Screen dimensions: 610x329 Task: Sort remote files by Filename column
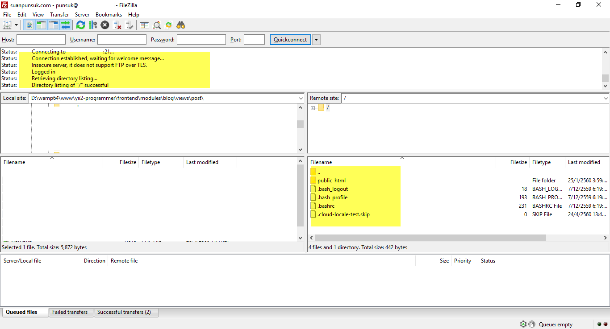click(x=402, y=162)
